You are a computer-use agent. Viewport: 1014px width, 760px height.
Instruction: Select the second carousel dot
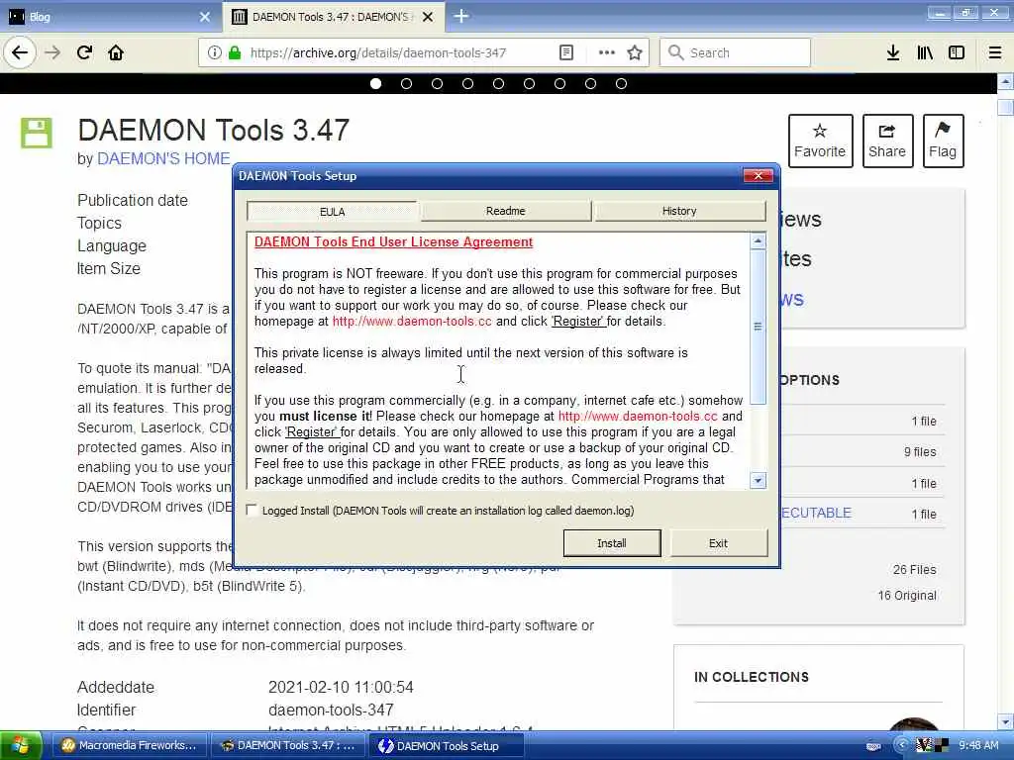tap(406, 83)
